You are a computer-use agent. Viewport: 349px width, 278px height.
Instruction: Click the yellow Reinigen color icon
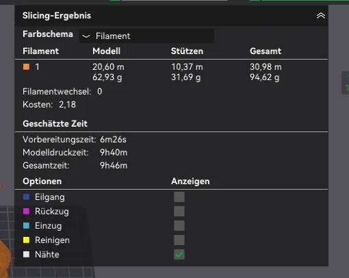pos(27,240)
